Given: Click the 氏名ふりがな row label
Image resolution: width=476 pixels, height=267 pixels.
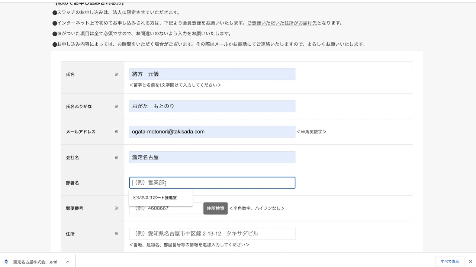Looking at the screenshot, I should point(79,106).
